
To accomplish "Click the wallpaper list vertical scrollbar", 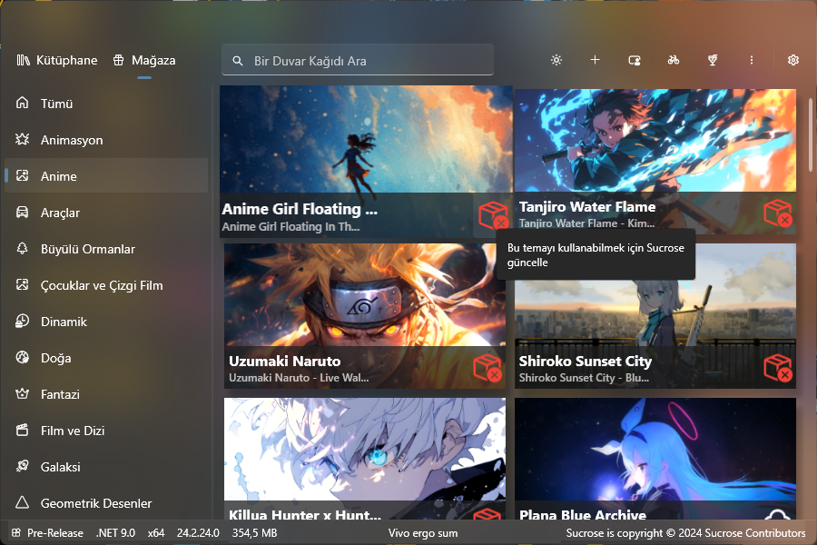I will pos(811,135).
